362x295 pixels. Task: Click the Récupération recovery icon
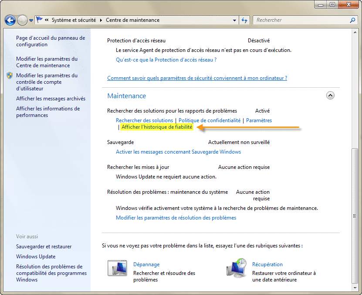click(x=237, y=268)
